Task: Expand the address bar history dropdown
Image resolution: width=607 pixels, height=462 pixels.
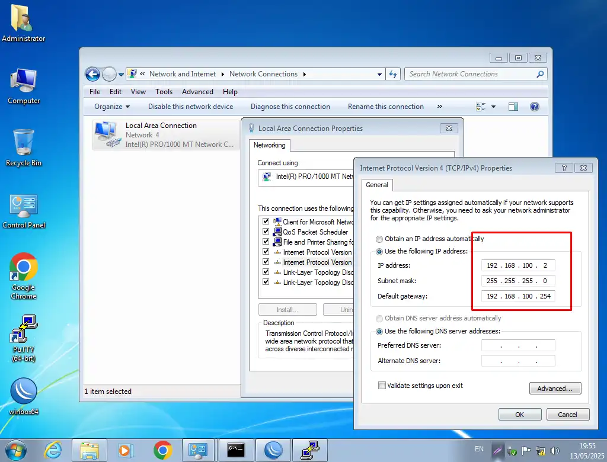Action: (380, 74)
